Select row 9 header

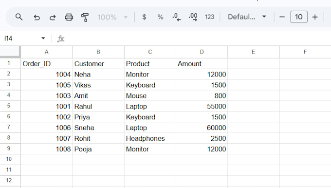10,149
